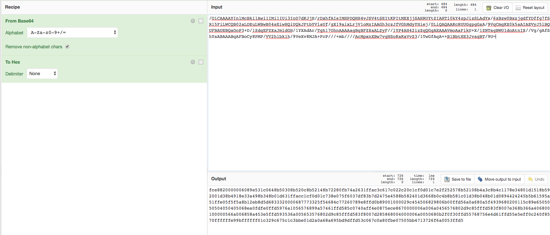550x235 pixels.
Task: Open the Base64 Alphabet dropdown
Action: [x=73, y=33]
